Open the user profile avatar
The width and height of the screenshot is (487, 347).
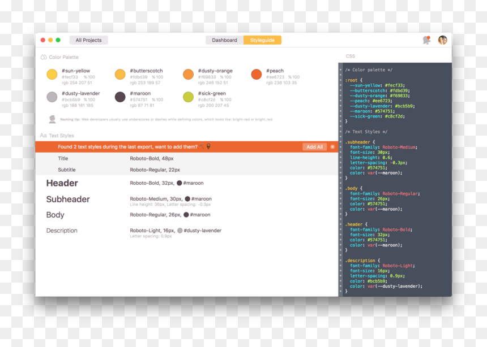[443, 40]
